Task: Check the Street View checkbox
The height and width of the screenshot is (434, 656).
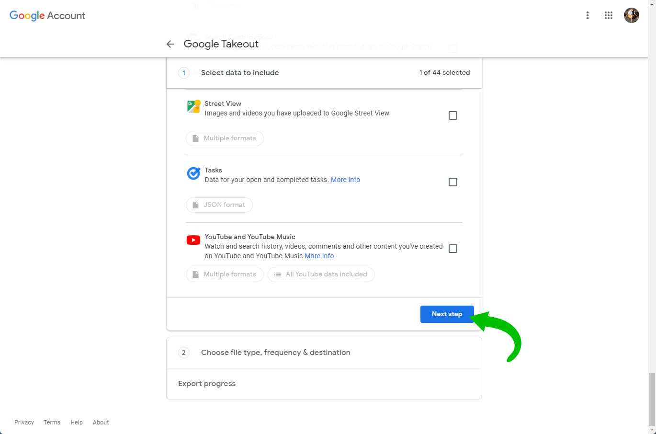Action: (x=452, y=115)
